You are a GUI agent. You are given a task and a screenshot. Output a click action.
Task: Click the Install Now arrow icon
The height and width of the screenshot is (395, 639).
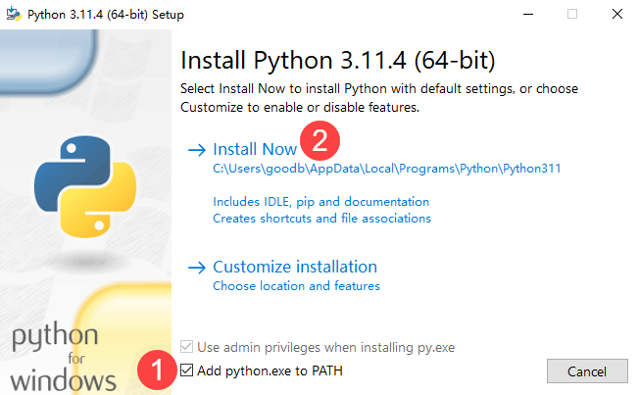[x=197, y=150]
